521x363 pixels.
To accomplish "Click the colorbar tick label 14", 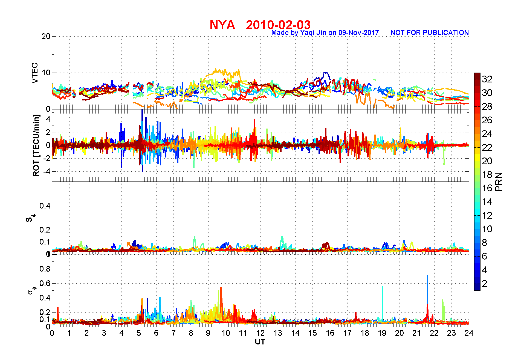I will 487,202.
